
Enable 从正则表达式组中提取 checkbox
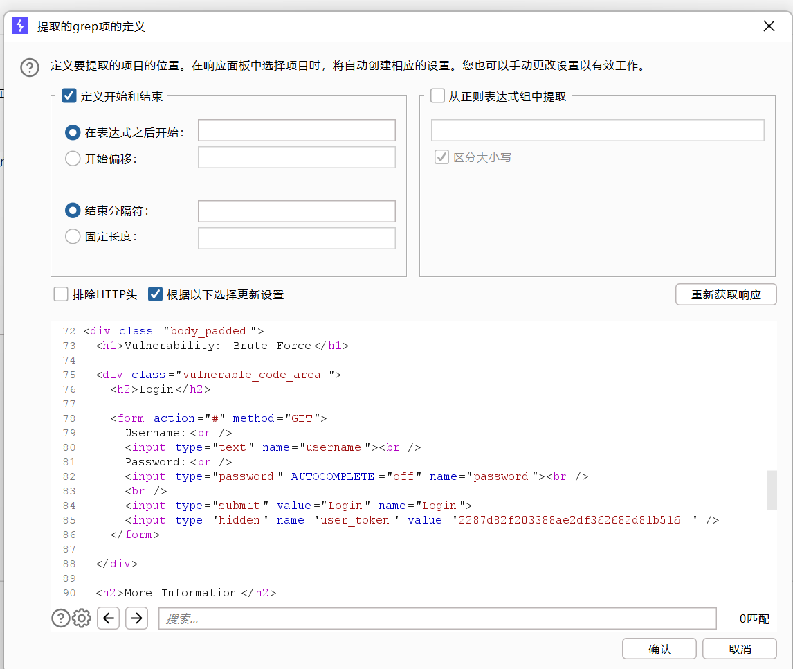coord(437,96)
